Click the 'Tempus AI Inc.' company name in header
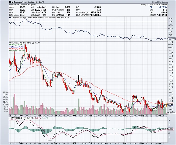176x145 pixels. [20, 2]
